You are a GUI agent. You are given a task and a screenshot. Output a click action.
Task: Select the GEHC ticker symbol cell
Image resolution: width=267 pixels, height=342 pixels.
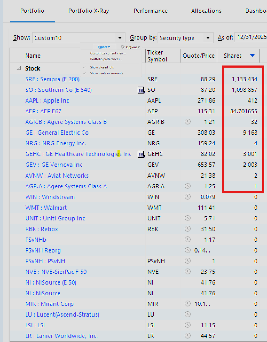[155, 154]
